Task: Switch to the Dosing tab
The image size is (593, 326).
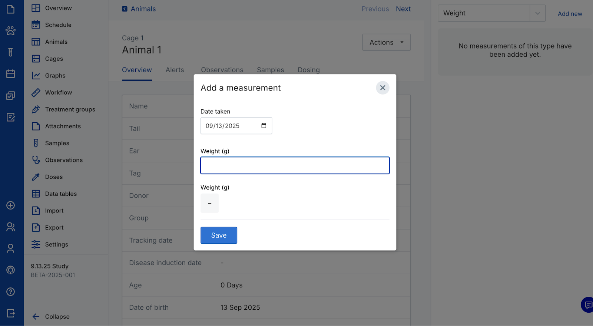Action: pos(308,70)
